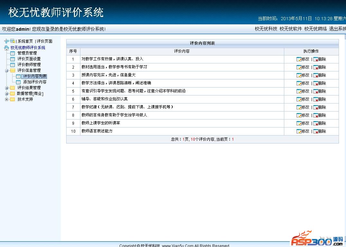Open the 校无忧科技 top link

(266, 29)
